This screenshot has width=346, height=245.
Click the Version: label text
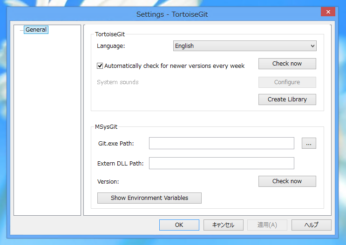point(108,182)
